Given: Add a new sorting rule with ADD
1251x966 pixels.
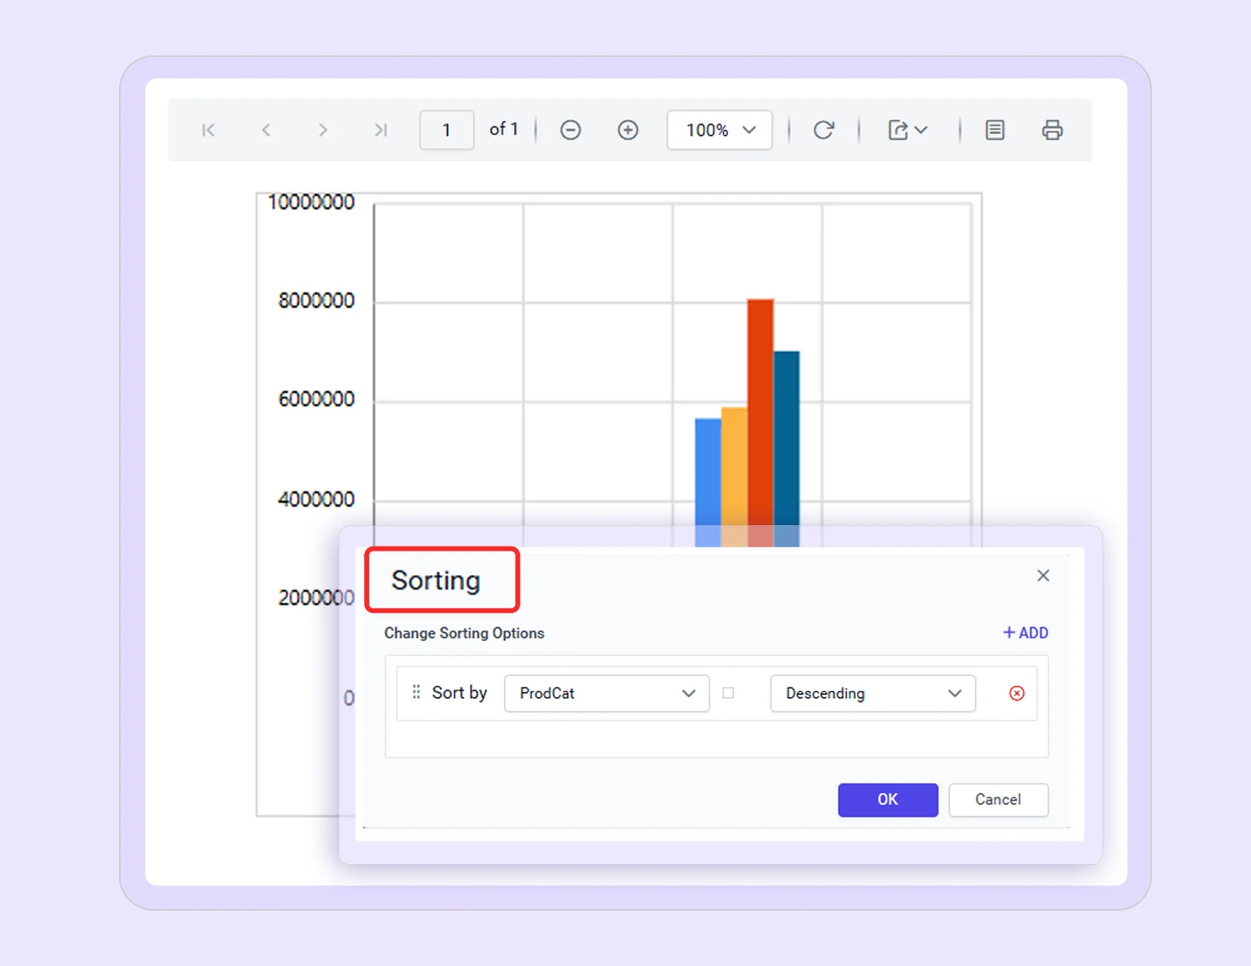Looking at the screenshot, I should point(1025,633).
